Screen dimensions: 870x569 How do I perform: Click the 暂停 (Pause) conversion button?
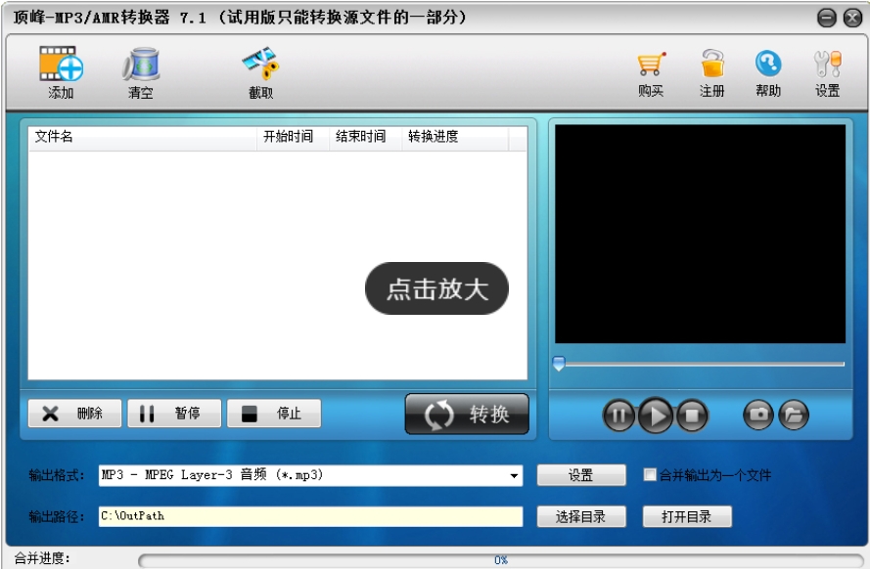[174, 414]
